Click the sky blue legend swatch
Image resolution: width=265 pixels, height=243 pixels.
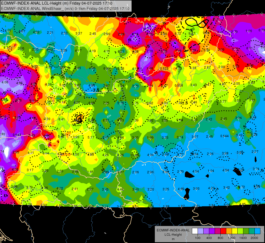pyautogui.click(x=257, y=231)
